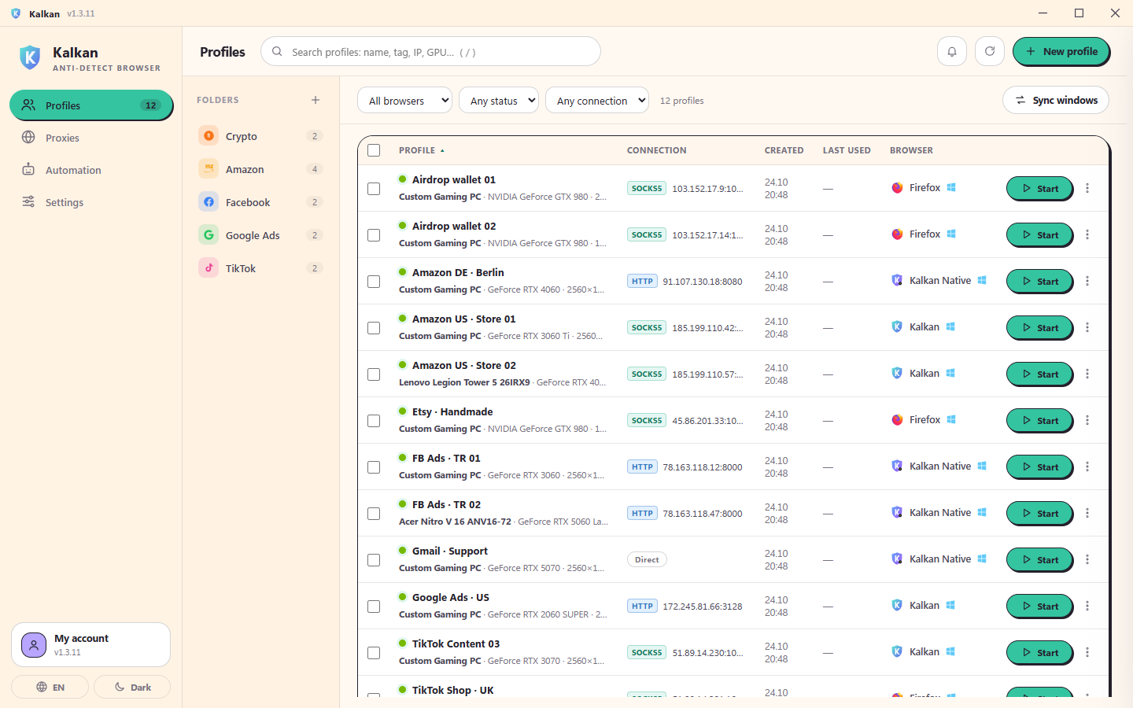Open the Automation sidebar section

91,170
